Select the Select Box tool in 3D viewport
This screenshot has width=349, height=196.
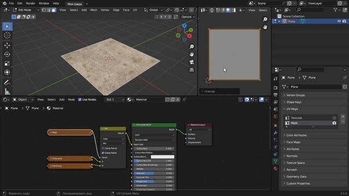(x=7, y=27)
